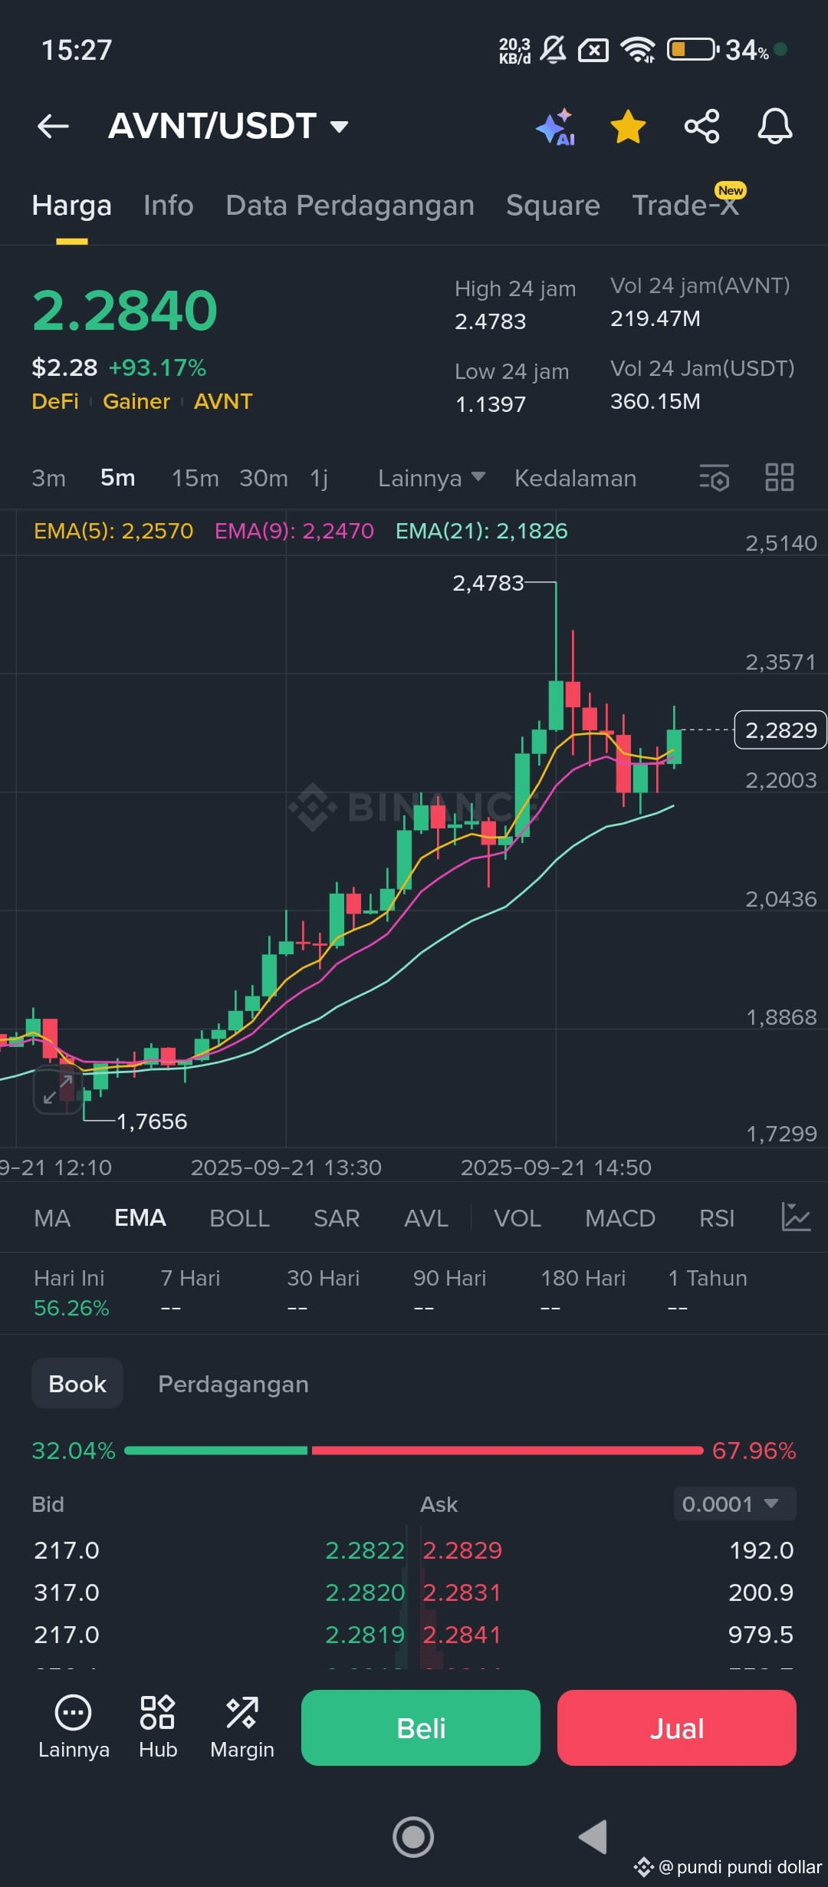Screen dimensions: 828x1887
Task: Enable the AVL indicator
Action: pyautogui.click(x=426, y=1218)
